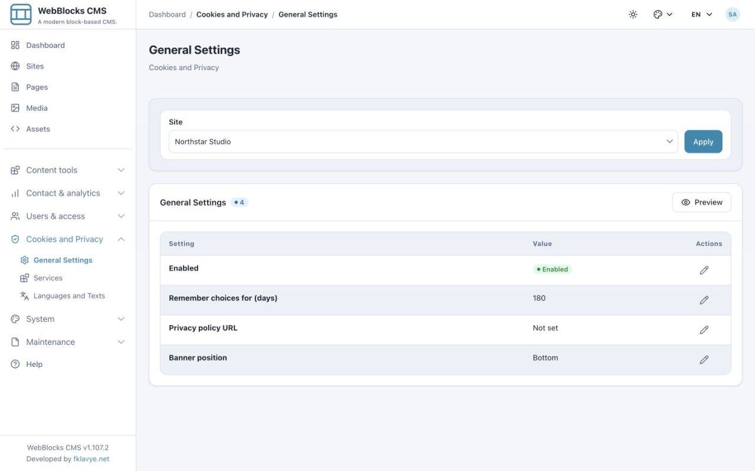Click the General Settings breadcrumb item
The image size is (755, 471).
pyautogui.click(x=308, y=15)
